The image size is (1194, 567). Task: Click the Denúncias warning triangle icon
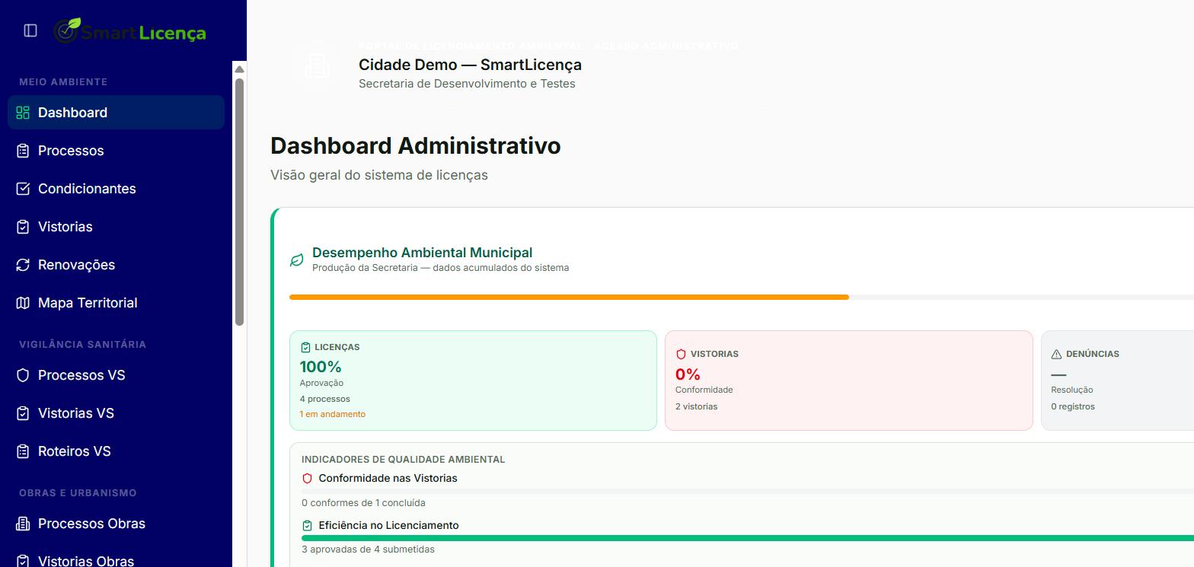tap(1056, 354)
